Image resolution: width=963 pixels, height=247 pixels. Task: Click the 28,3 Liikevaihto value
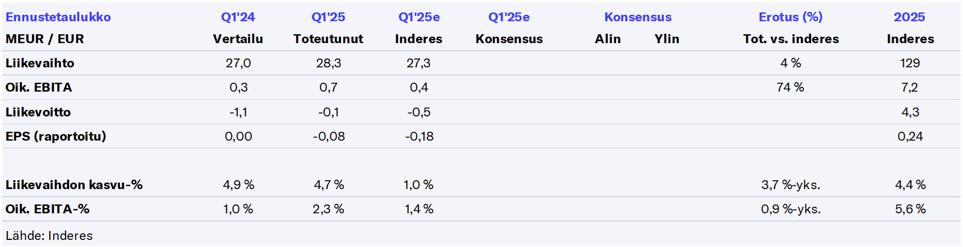[x=328, y=63]
